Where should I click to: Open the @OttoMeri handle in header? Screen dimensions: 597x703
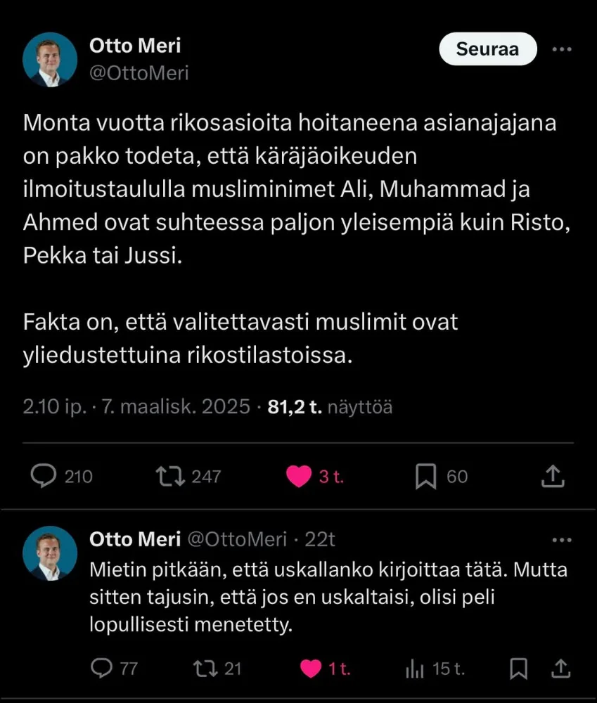[139, 72]
